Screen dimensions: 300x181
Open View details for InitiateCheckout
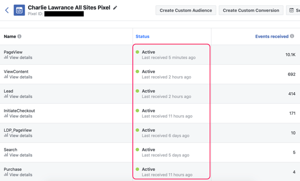tap(21, 116)
